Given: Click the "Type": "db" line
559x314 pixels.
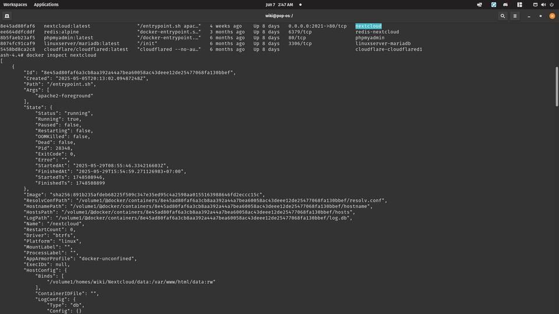Looking at the screenshot, I should pos(66,305).
